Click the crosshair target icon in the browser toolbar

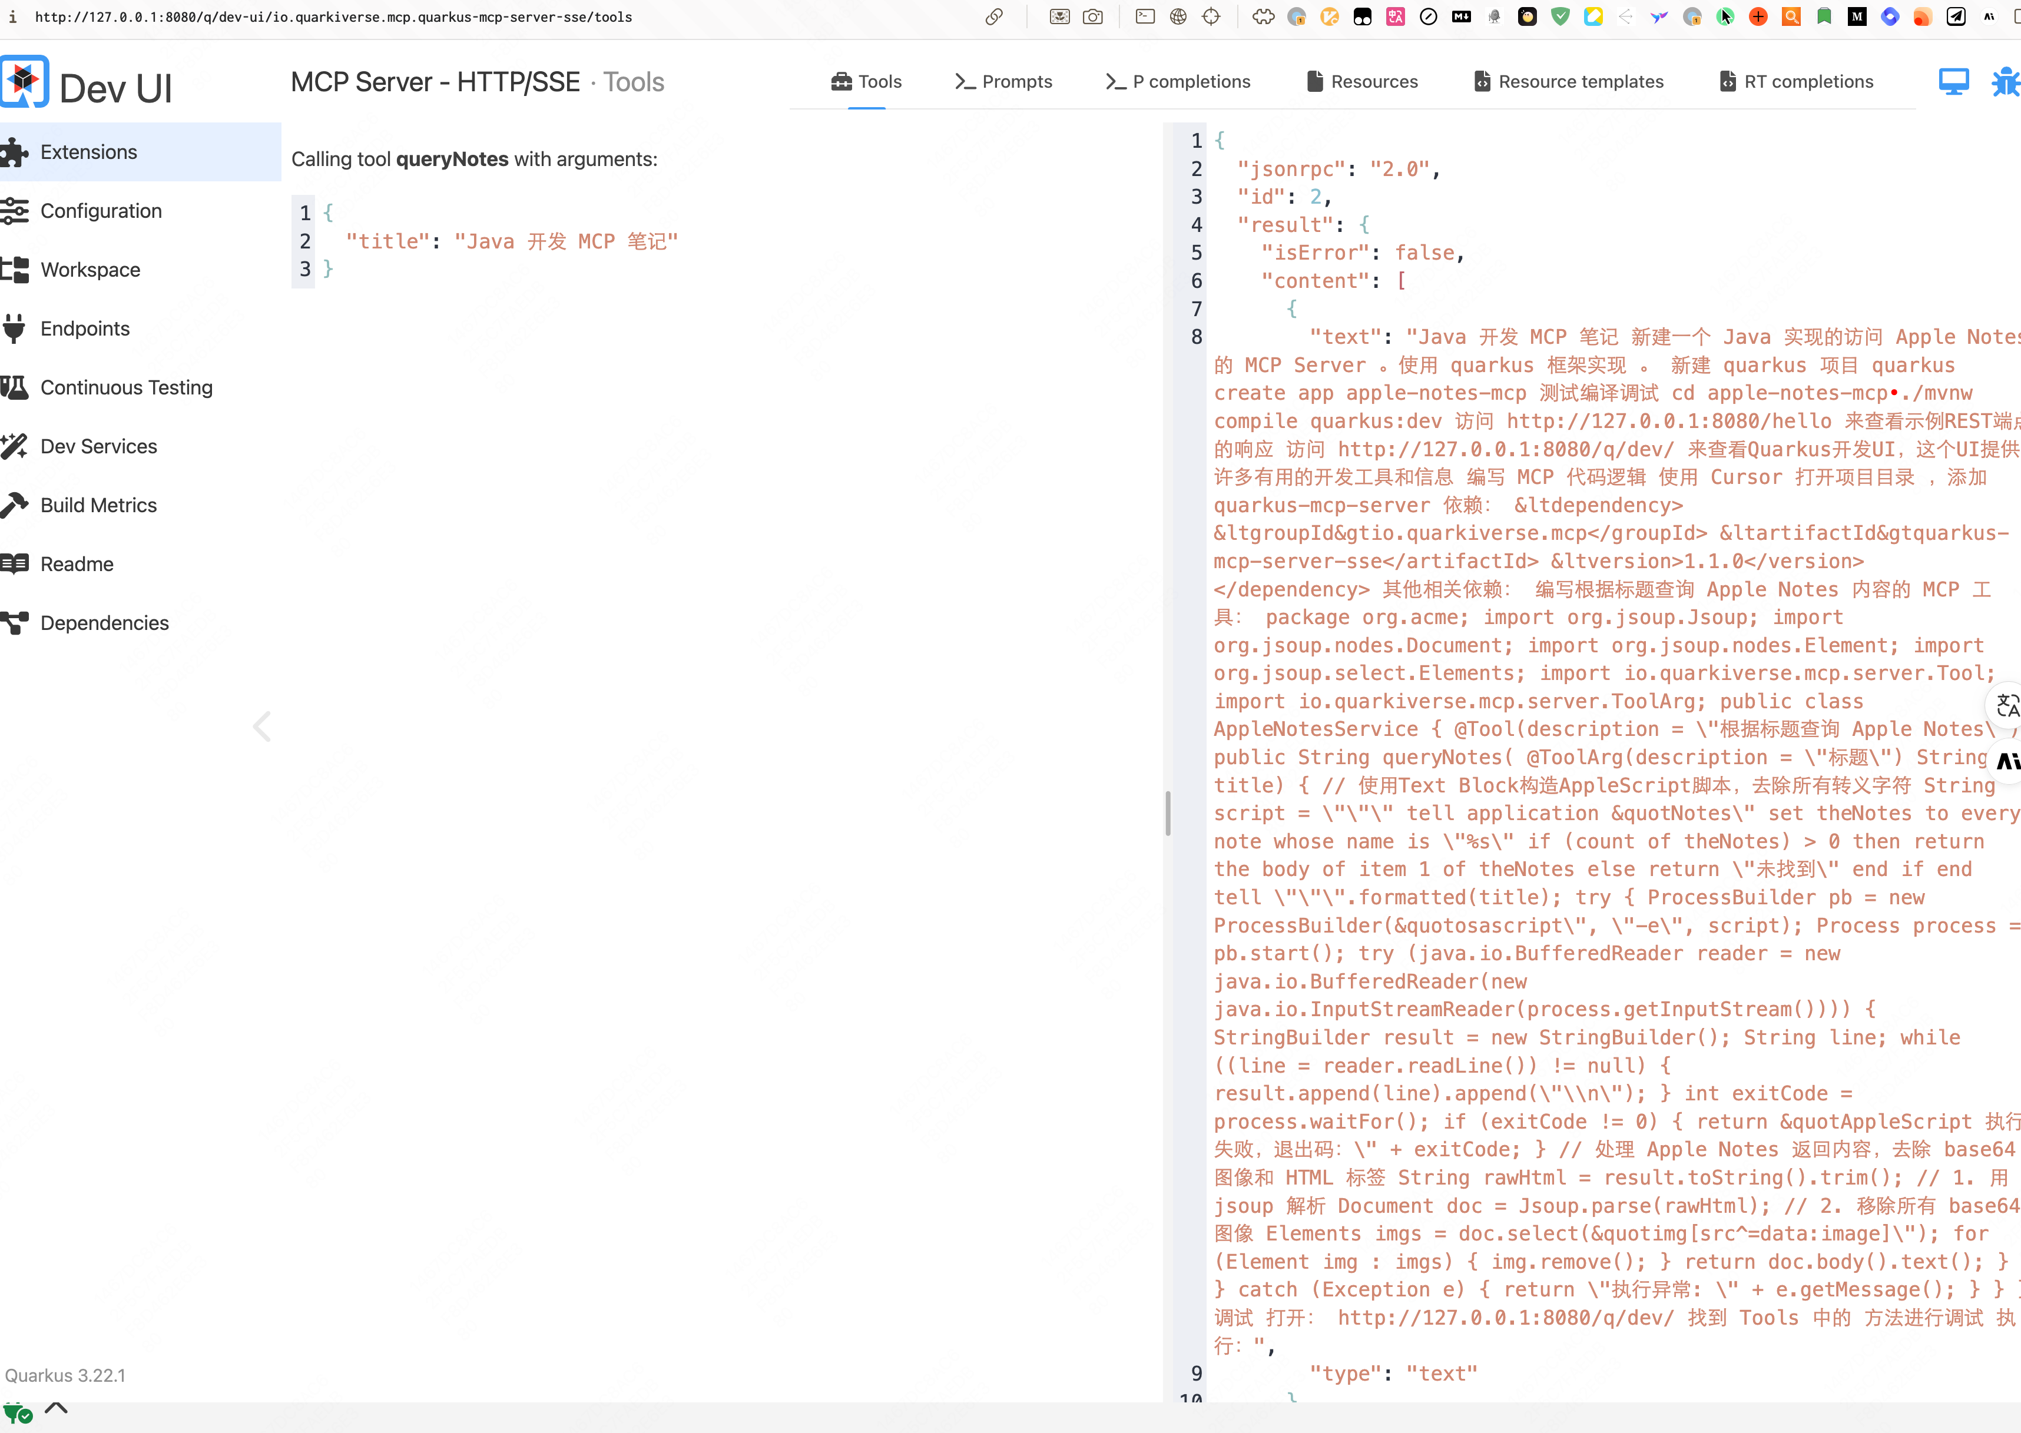click(x=1211, y=16)
